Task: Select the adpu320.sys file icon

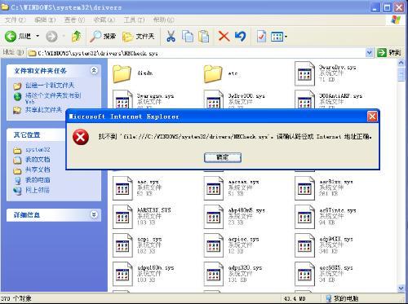Action: tap(214, 274)
